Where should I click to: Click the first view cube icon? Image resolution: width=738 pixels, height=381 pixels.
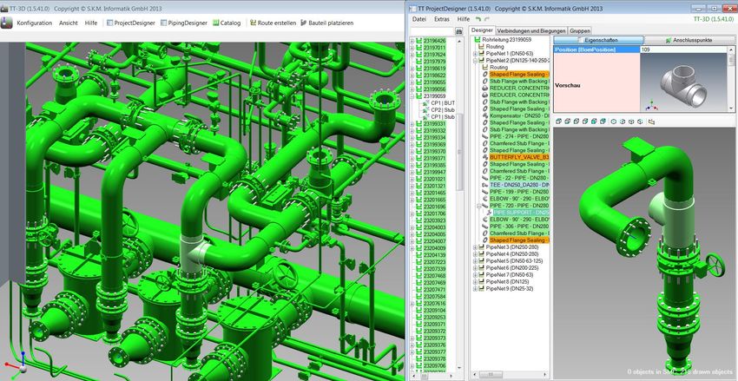click(x=557, y=122)
